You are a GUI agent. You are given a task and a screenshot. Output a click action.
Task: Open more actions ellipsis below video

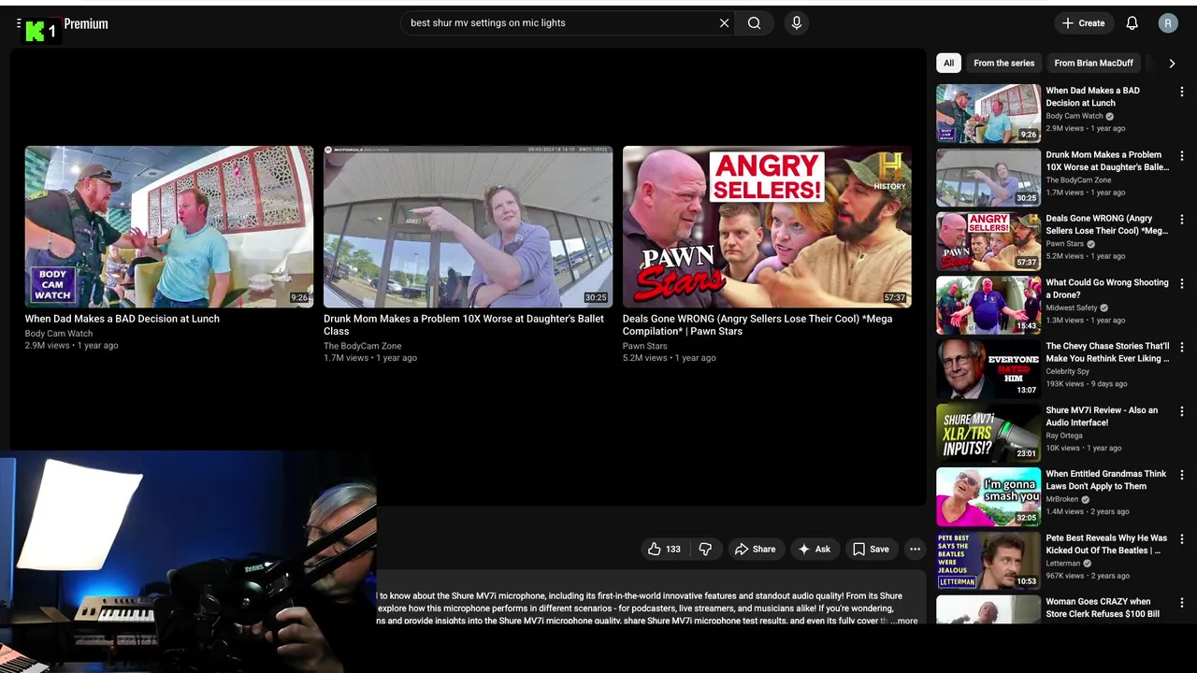point(915,549)
